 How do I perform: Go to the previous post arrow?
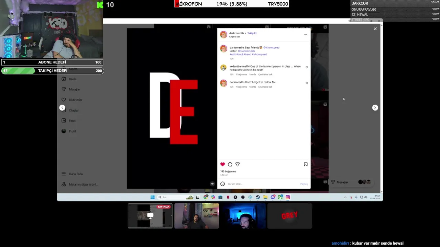[x=62, y=108]
